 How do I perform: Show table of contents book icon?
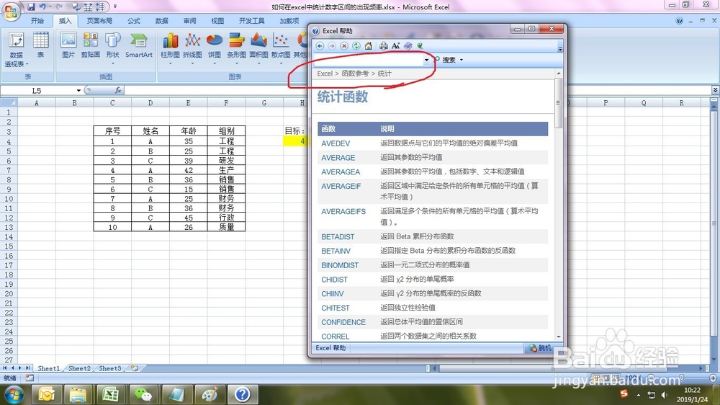coord(408,46)
